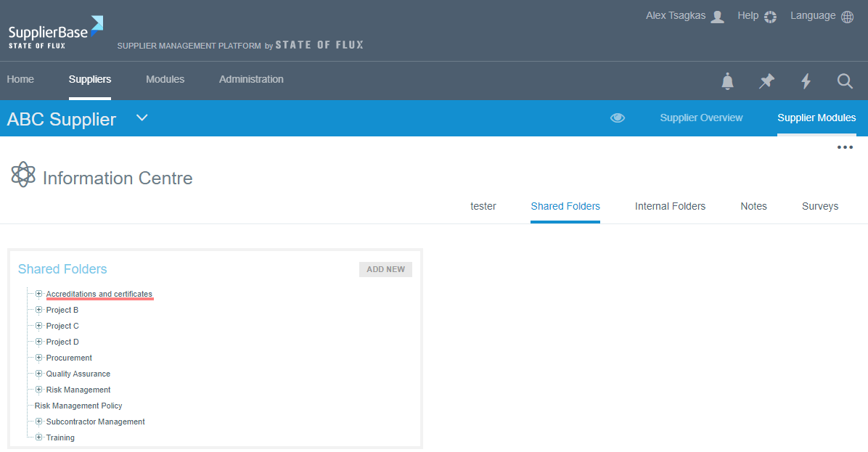The width and height of the screenshot is (868, 452).
Task: Expand the Subcontractor Management folder
Action: point(39,422)
